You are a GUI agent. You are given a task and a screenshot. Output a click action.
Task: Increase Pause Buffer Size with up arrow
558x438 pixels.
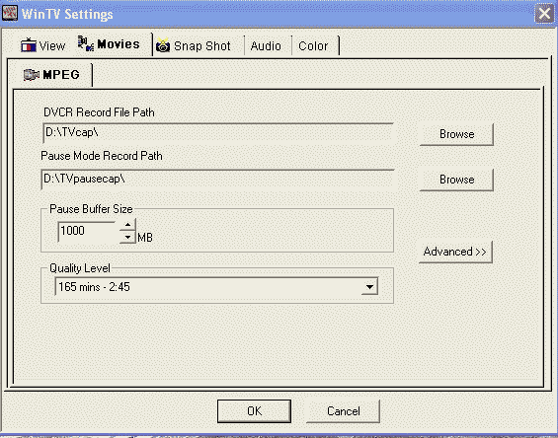pyautogui.click(x=127, y=225)
